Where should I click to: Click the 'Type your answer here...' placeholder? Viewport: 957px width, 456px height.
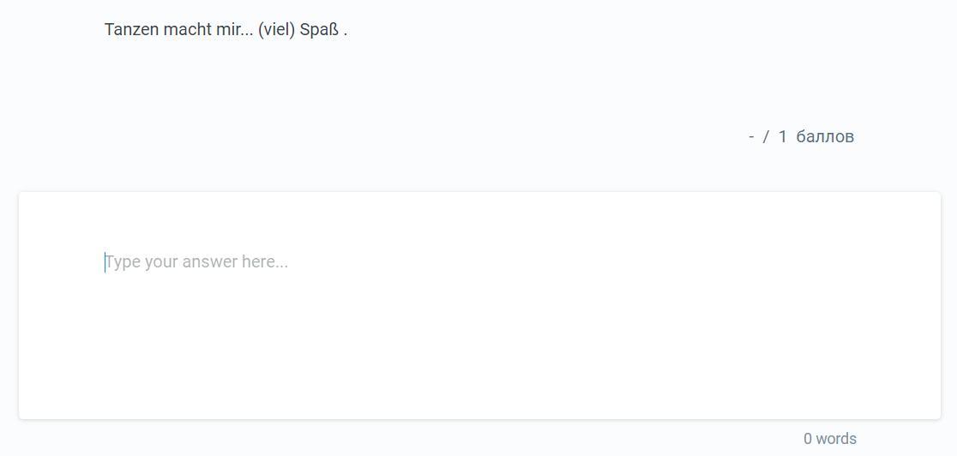pyautogui.click(x=196, y=261)
